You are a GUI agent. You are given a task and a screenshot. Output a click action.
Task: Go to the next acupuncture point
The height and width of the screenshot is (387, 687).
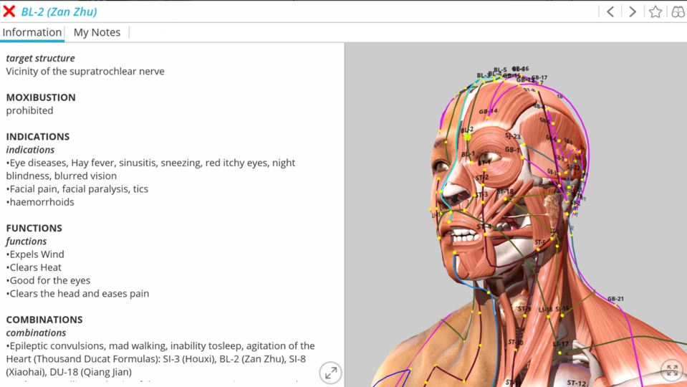[633, 11]
